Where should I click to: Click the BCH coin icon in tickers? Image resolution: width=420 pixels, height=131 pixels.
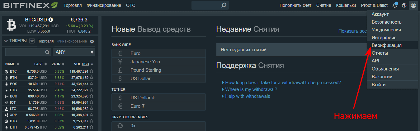click(7, 96)
